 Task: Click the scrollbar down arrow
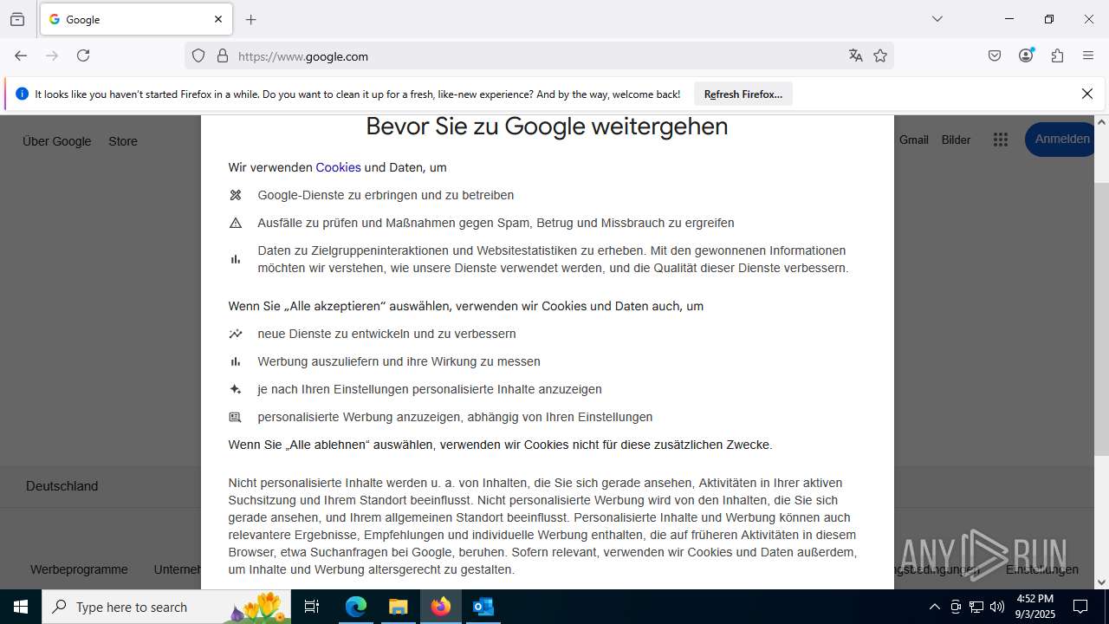coord(1101,582)
